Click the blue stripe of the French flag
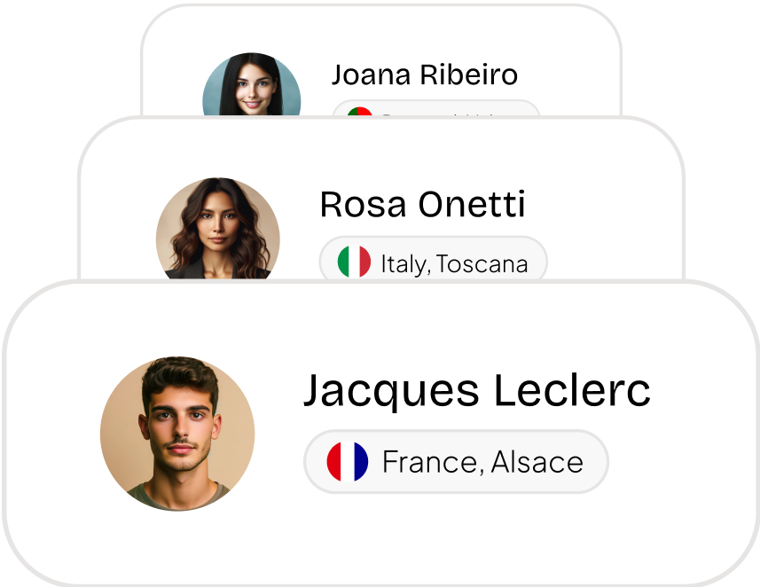This screenshot has width=760, height=587. click(360, 461)
